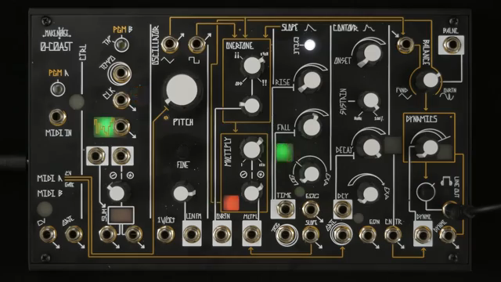Click the DYNMC input jack in white box
The height and width of the screenshot is (282, 501).
click(423, 234)
